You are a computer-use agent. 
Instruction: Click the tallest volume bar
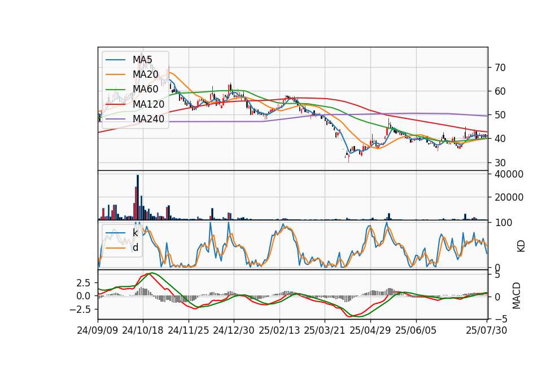pyautogui.click(x=138, y=197)
